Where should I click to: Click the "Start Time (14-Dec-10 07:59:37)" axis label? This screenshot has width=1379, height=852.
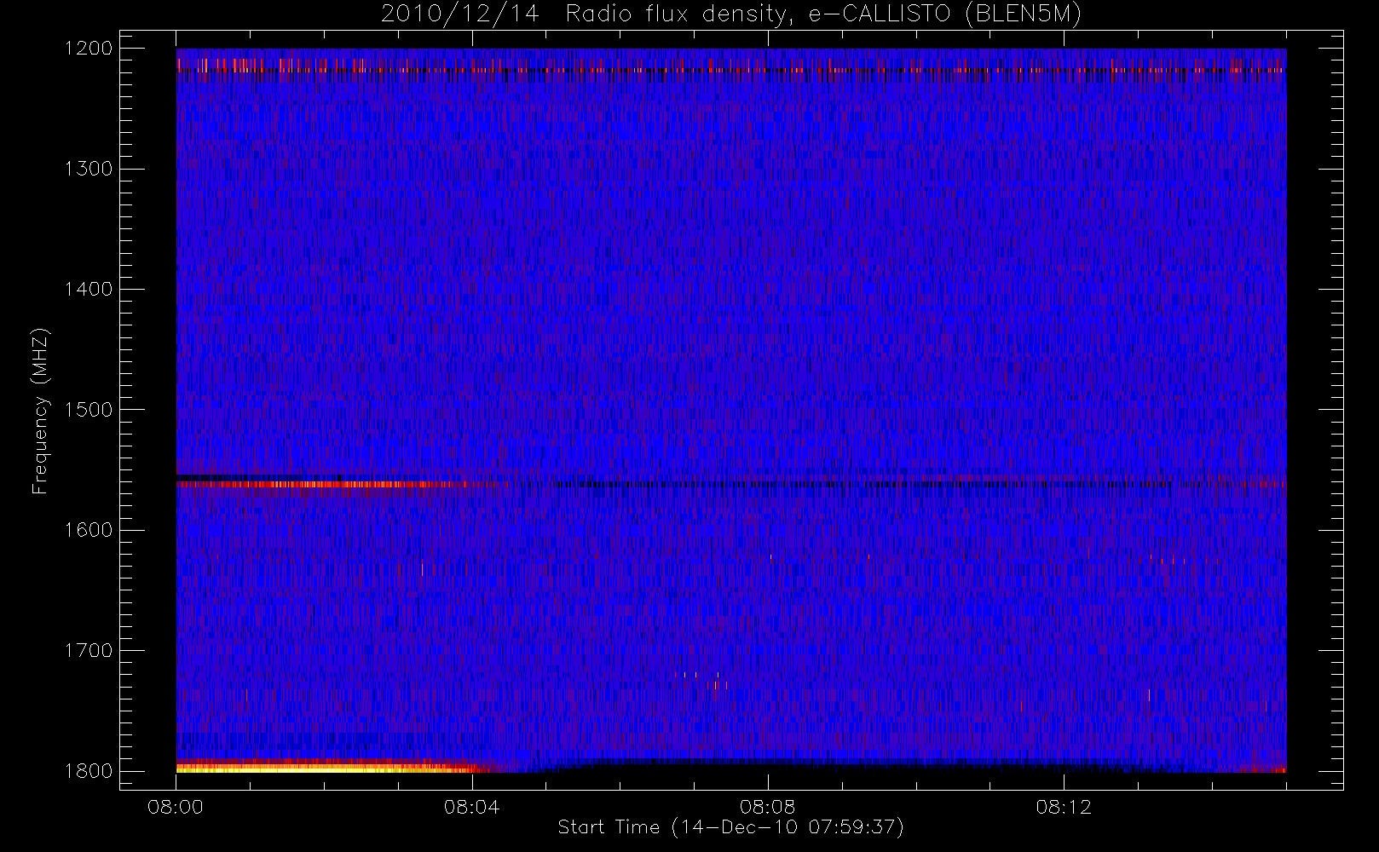[x=730, y=827]
